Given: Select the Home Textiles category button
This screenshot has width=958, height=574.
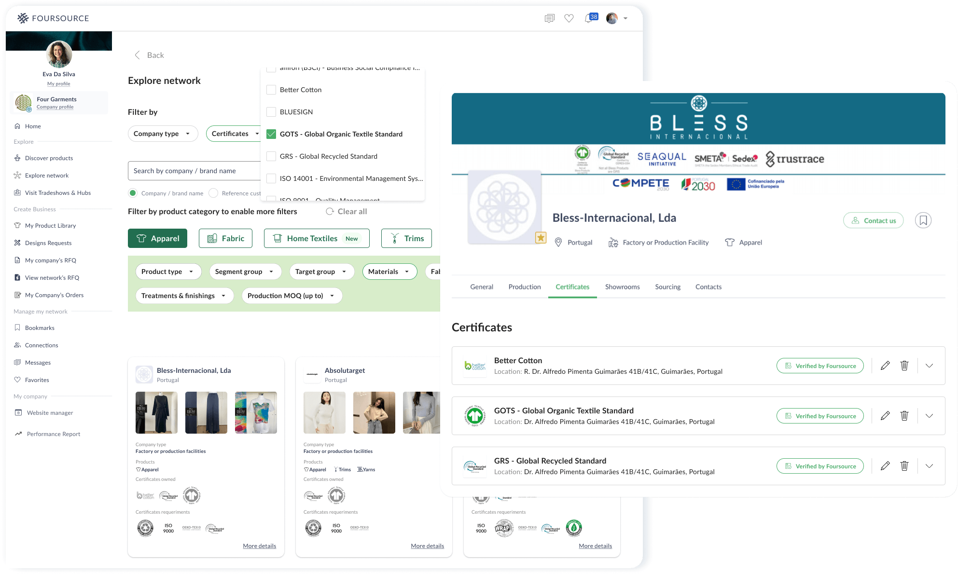Looking at the screenshot, I should tap(317, 238).
